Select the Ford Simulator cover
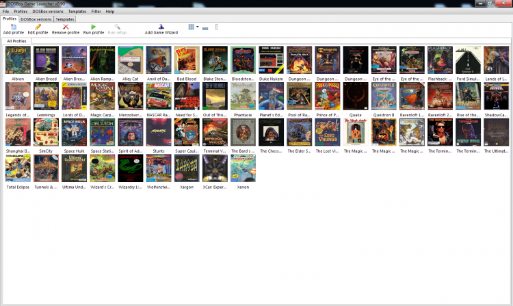 [468, 60]
